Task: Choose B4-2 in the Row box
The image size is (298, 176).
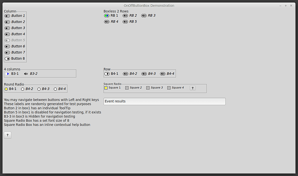Action: [130, 74]
